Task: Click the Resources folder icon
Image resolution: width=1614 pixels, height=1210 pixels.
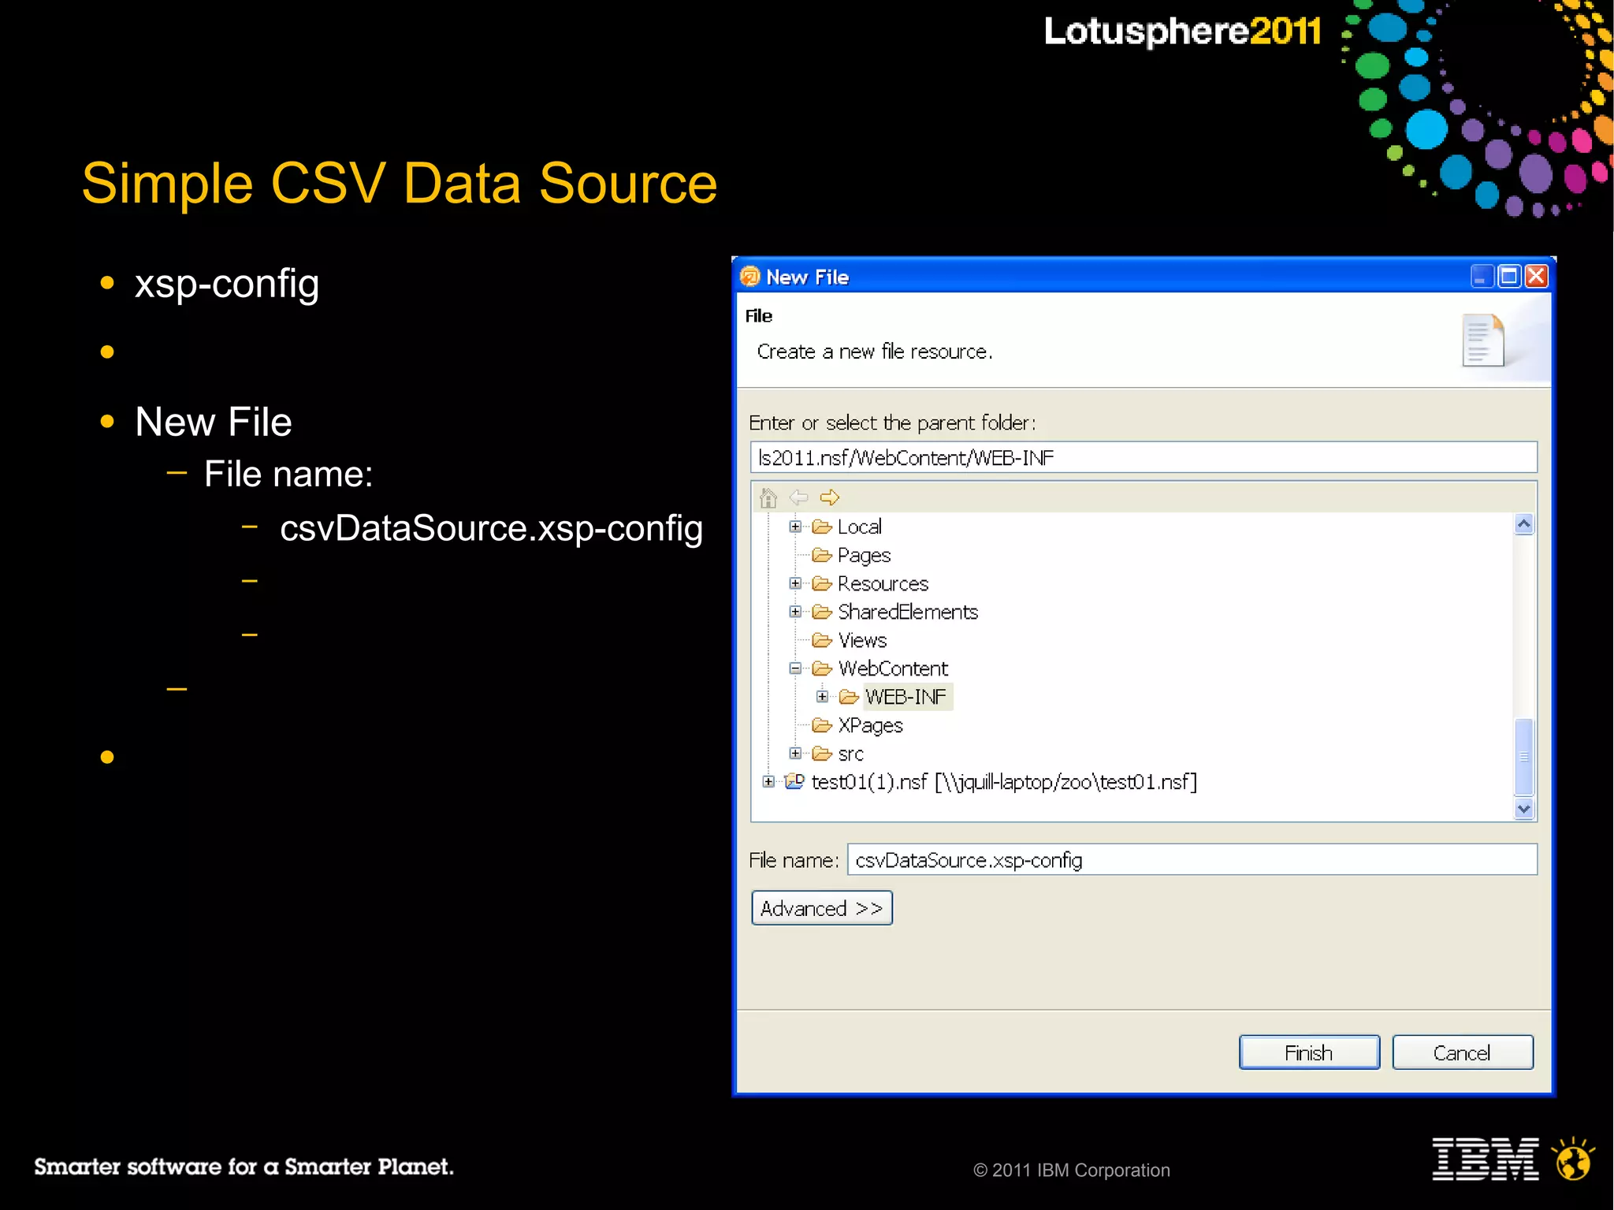Action: 822,583
